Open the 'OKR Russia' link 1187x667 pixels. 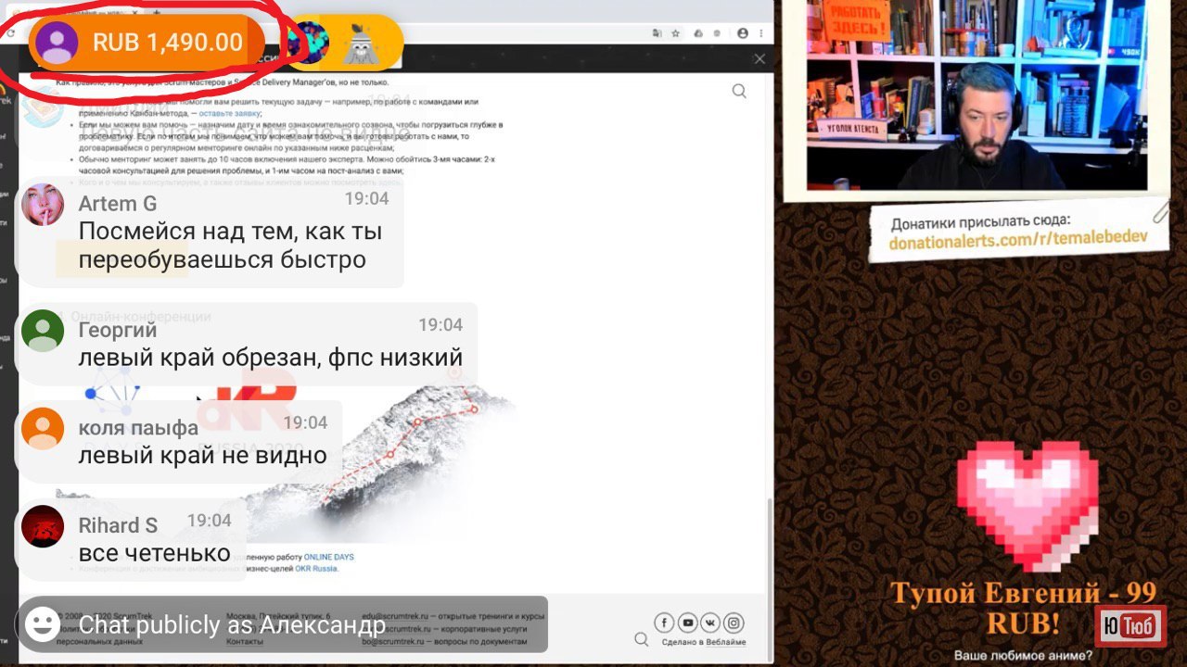point(316,568)
